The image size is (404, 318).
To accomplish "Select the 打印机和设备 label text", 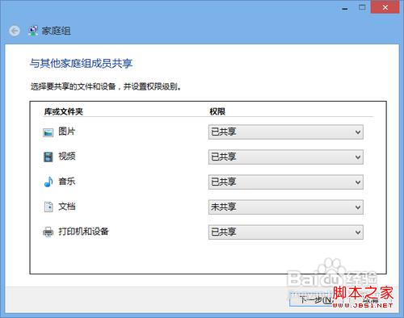I will (83, 232).
